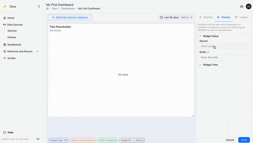Click the Home house icon in sidebar
The width and height of the screenshot is (253, 143).
[5, 18]
